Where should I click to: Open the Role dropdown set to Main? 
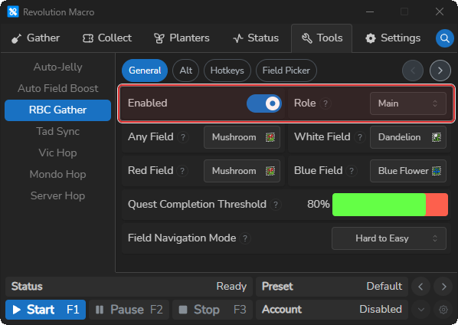click(408, 103)
